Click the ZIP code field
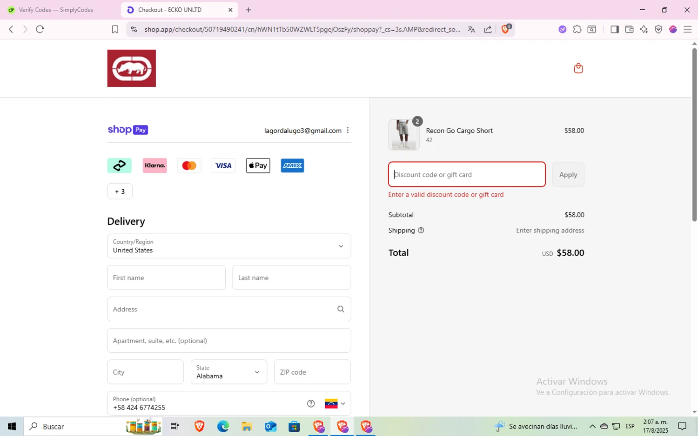 312,372
